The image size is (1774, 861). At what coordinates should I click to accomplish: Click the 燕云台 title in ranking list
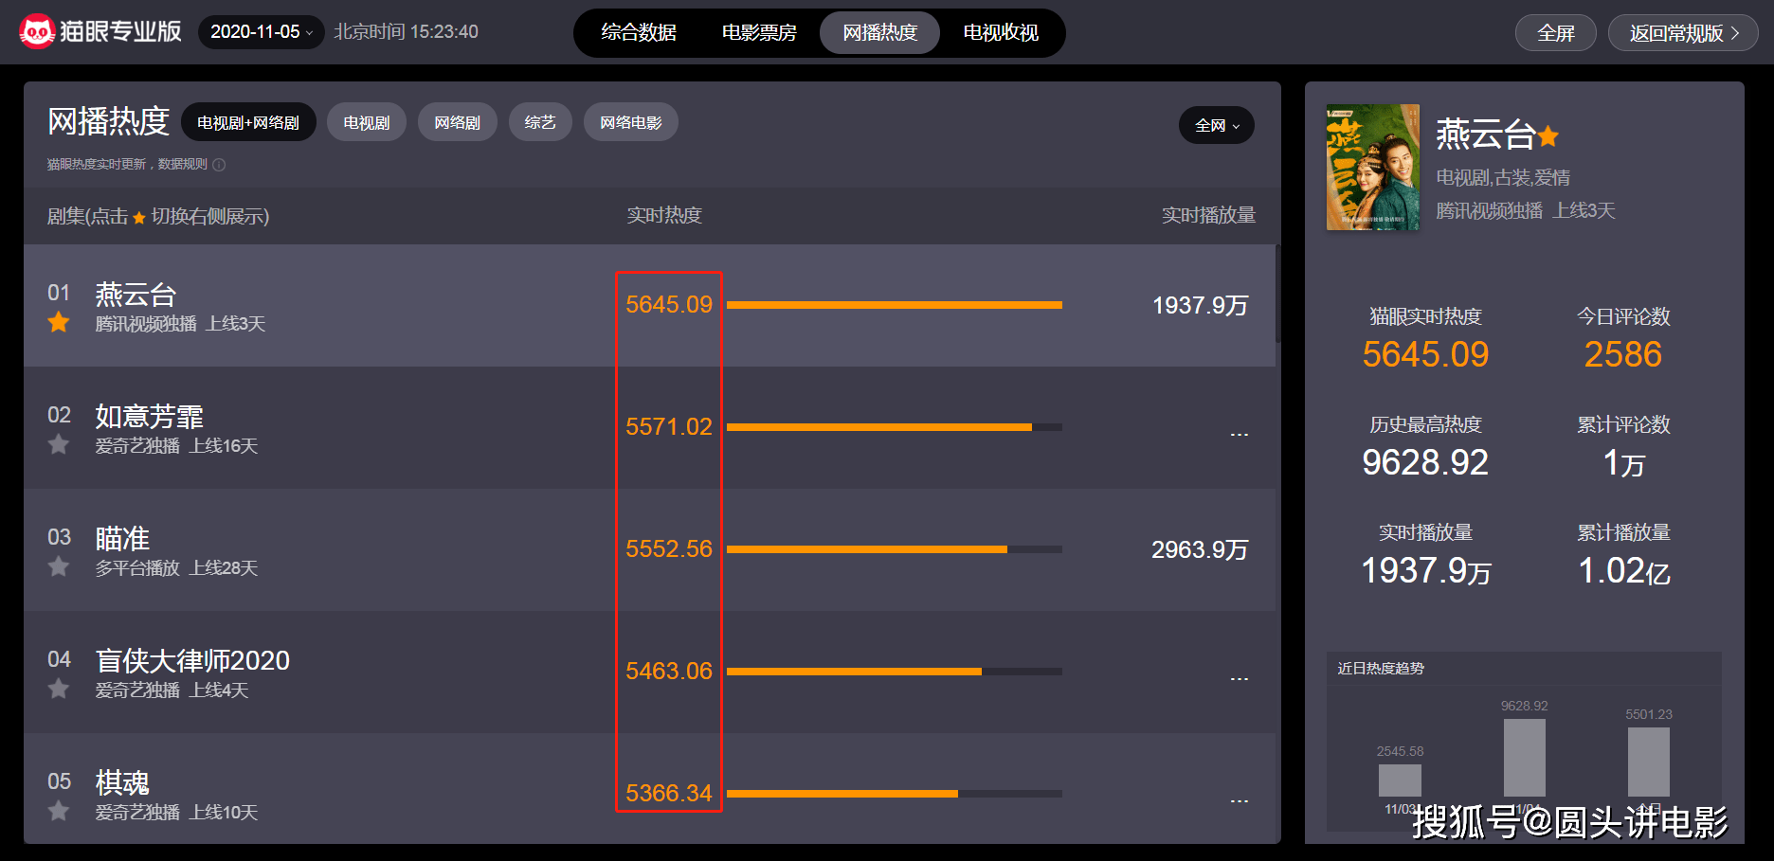[136, 295]
